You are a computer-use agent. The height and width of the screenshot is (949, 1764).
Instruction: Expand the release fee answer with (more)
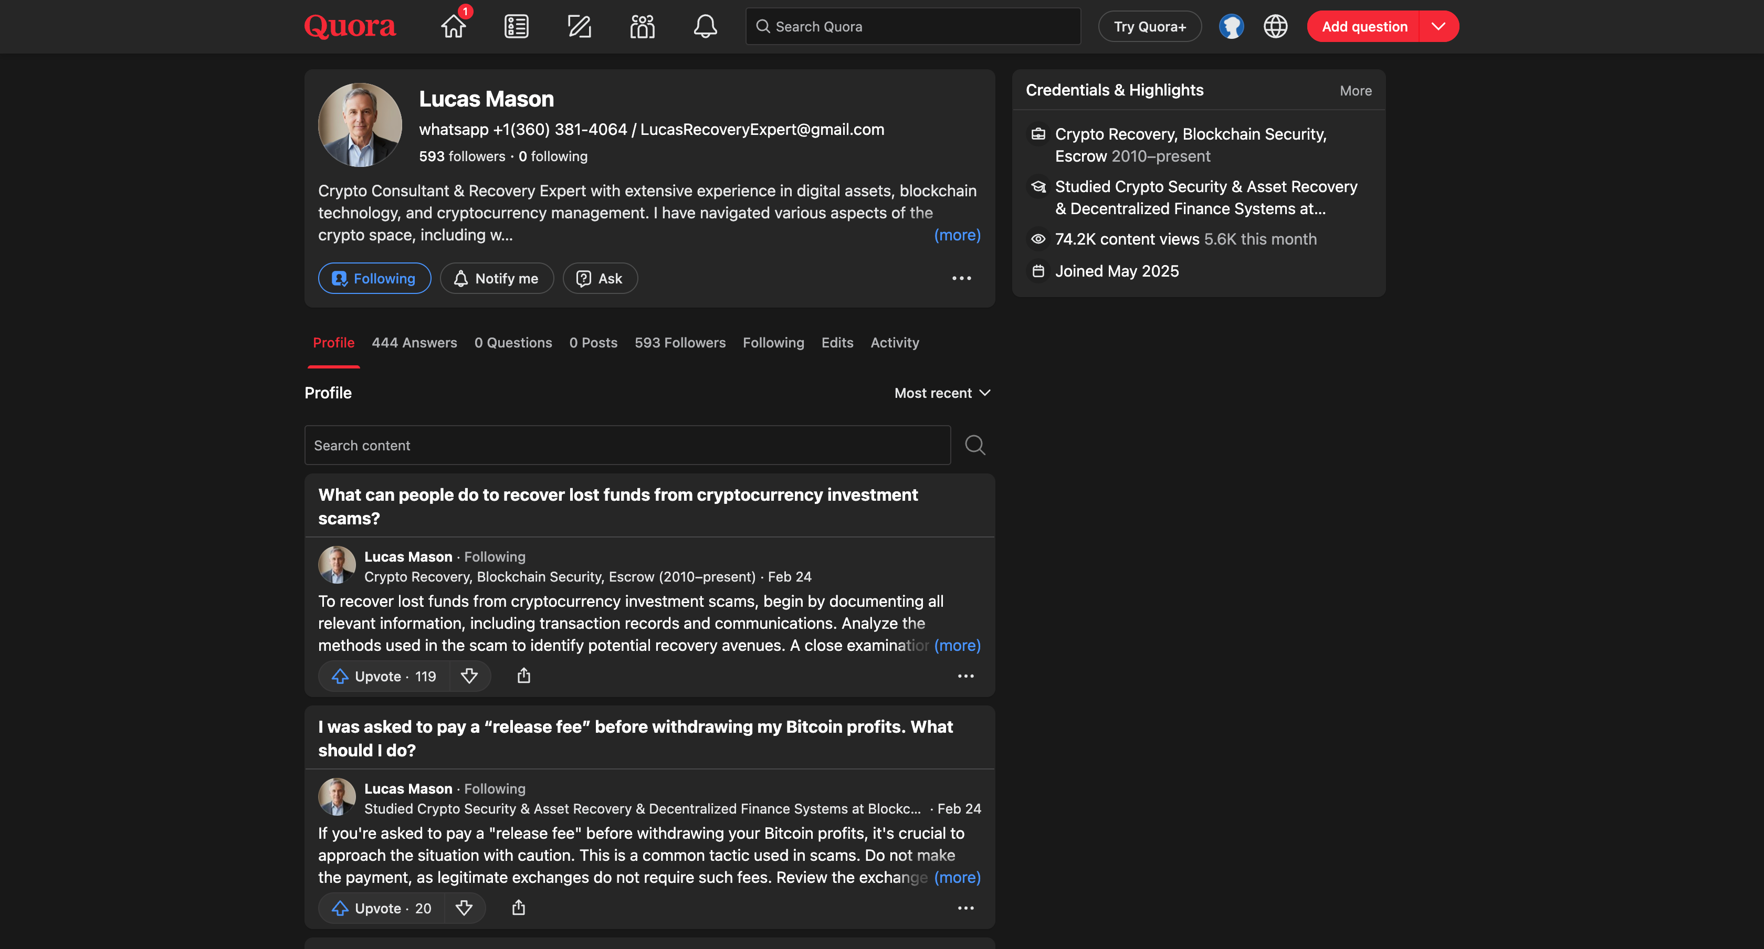[x=957, y=878]
